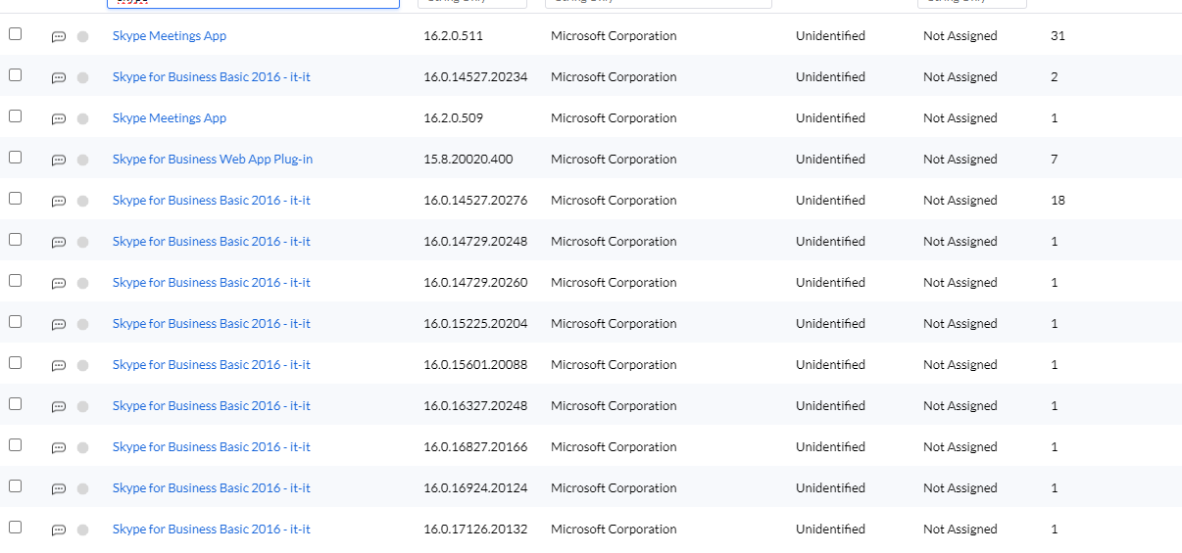Select Unidentified in the 15.8.20020.400 row
Image resolution: width=1182 pixels, height=553 pixels.
click(830, 160)
